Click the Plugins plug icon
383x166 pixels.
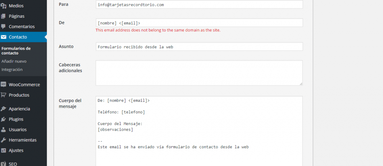[3, 119]
